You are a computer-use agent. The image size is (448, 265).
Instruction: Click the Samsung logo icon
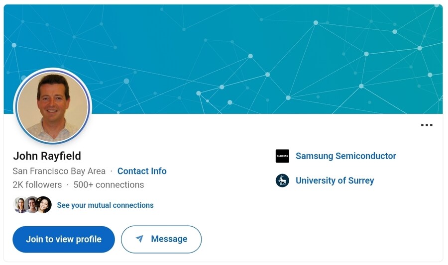(x=282, y=156)
